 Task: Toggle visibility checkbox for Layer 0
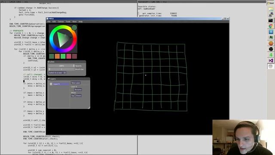(51, 84)
